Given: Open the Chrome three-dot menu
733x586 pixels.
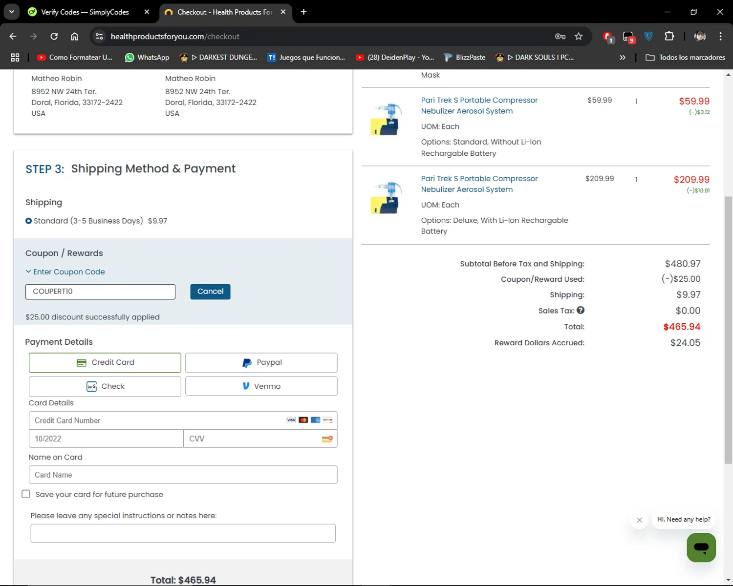Looking at the screenshot, I should click(720, 37).
